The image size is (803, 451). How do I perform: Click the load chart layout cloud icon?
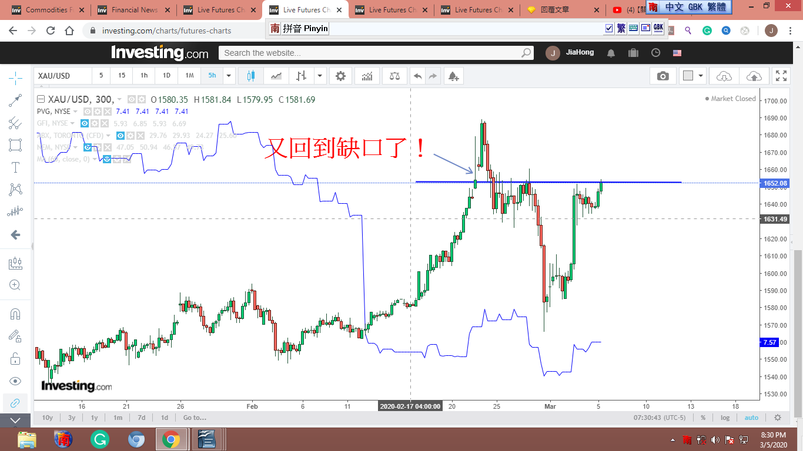pyautogui.click(x=724, y=76)
